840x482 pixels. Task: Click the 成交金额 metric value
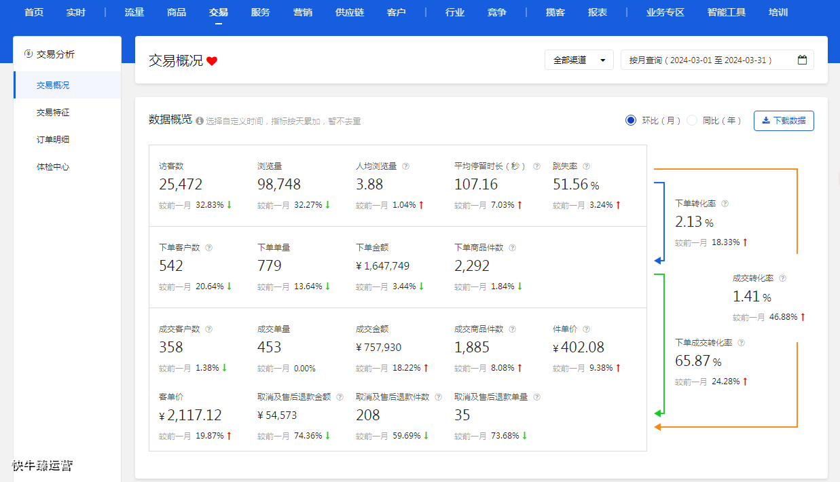(378, 348)
